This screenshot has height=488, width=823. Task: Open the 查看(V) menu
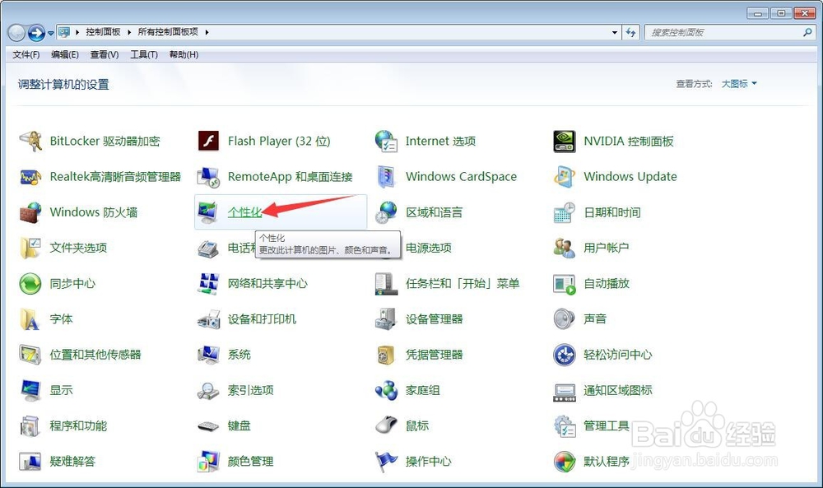tap(105, 54)
